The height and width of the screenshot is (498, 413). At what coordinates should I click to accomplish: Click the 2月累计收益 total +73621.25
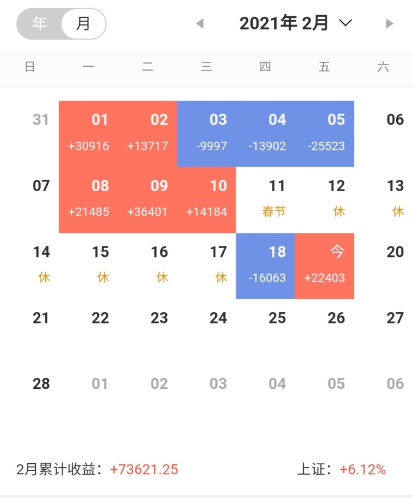[144, 469]
